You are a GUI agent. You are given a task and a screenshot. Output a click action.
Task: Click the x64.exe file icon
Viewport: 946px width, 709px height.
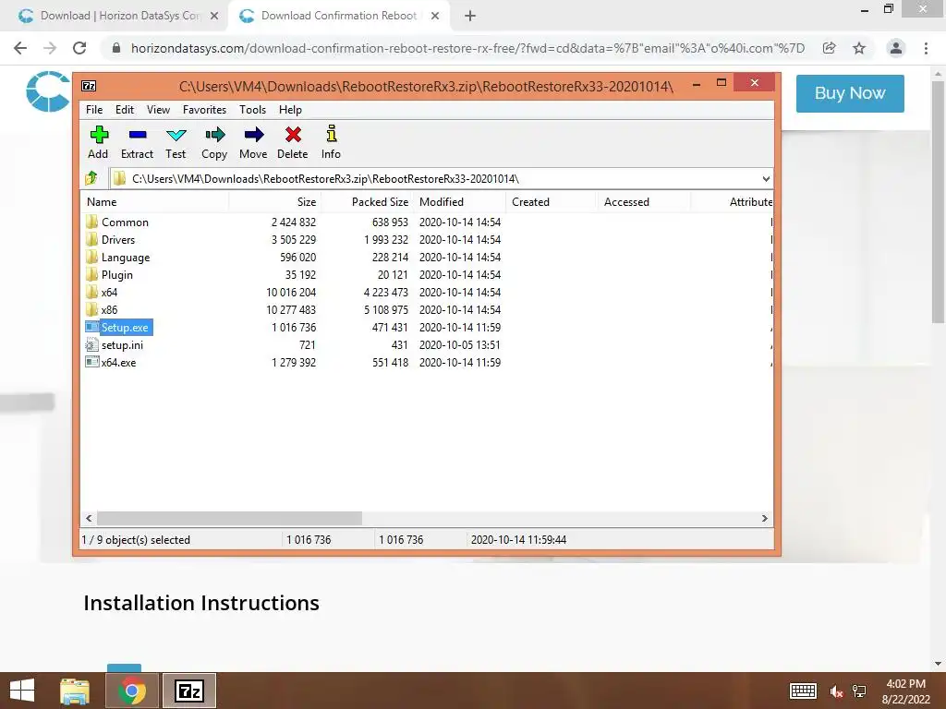[x=91, y=362]
